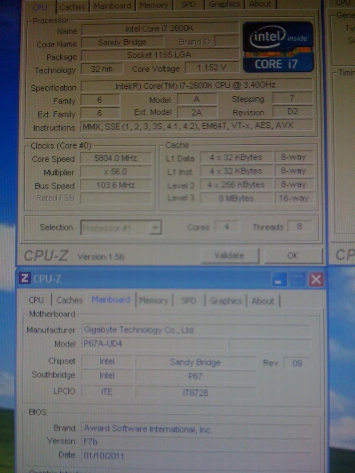
Task: Click the CPU-Z 'Z' title bar icon
Action: (x=24, y=279)
